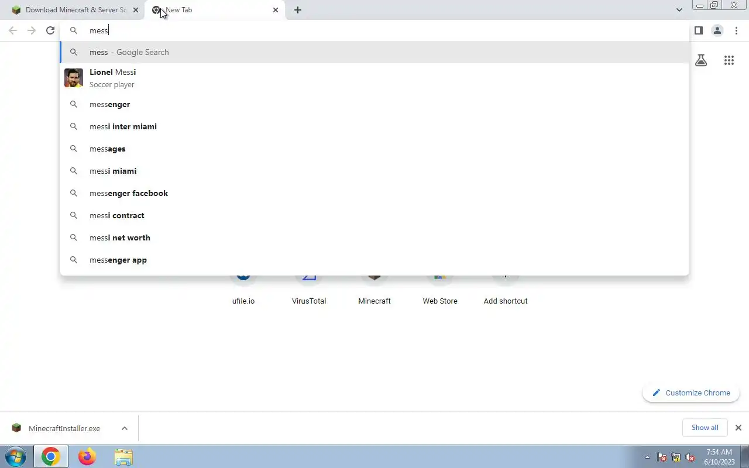Click Action Center flag tray icon
This screenshot has width=749, height=468.
click(x=662, y=457)
